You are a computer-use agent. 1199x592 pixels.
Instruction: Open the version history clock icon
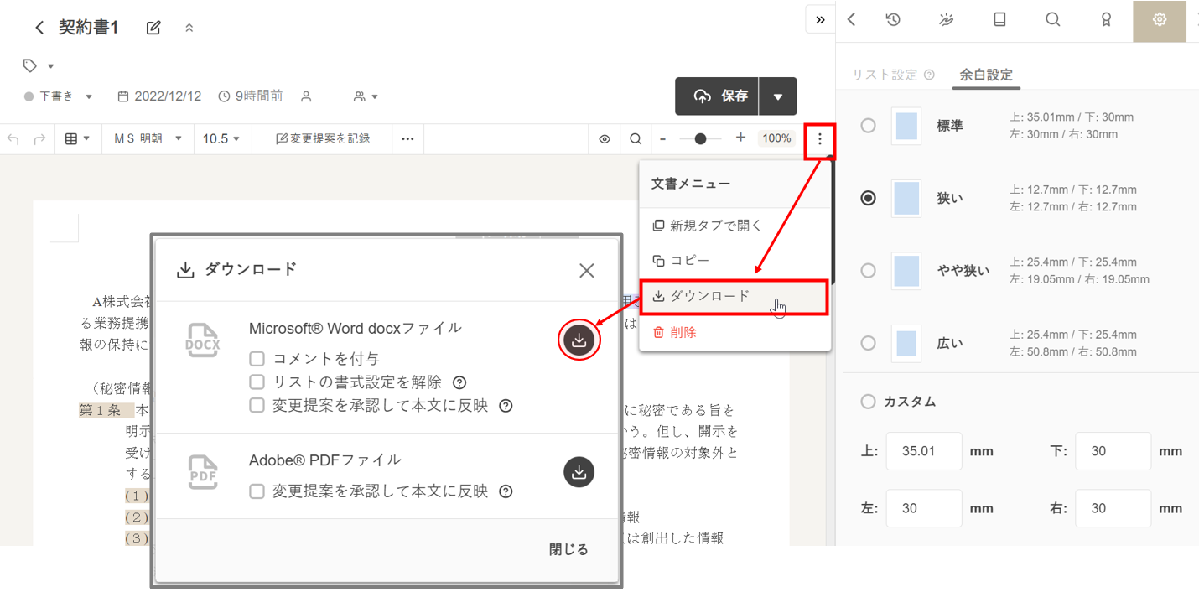(893, 20)
